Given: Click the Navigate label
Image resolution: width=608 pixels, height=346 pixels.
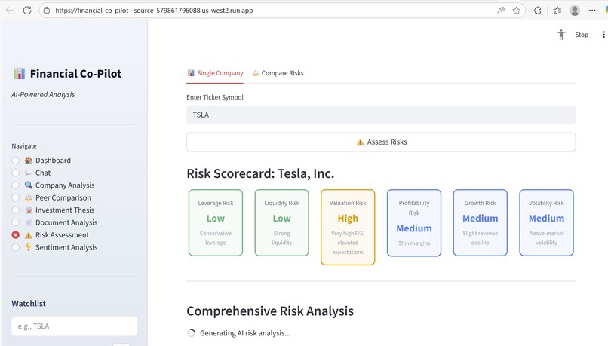Looking at the screenshot, I should pos(24,146).
